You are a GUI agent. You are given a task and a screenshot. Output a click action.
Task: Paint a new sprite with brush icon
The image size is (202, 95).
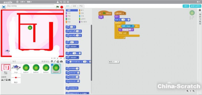[55, 61]
